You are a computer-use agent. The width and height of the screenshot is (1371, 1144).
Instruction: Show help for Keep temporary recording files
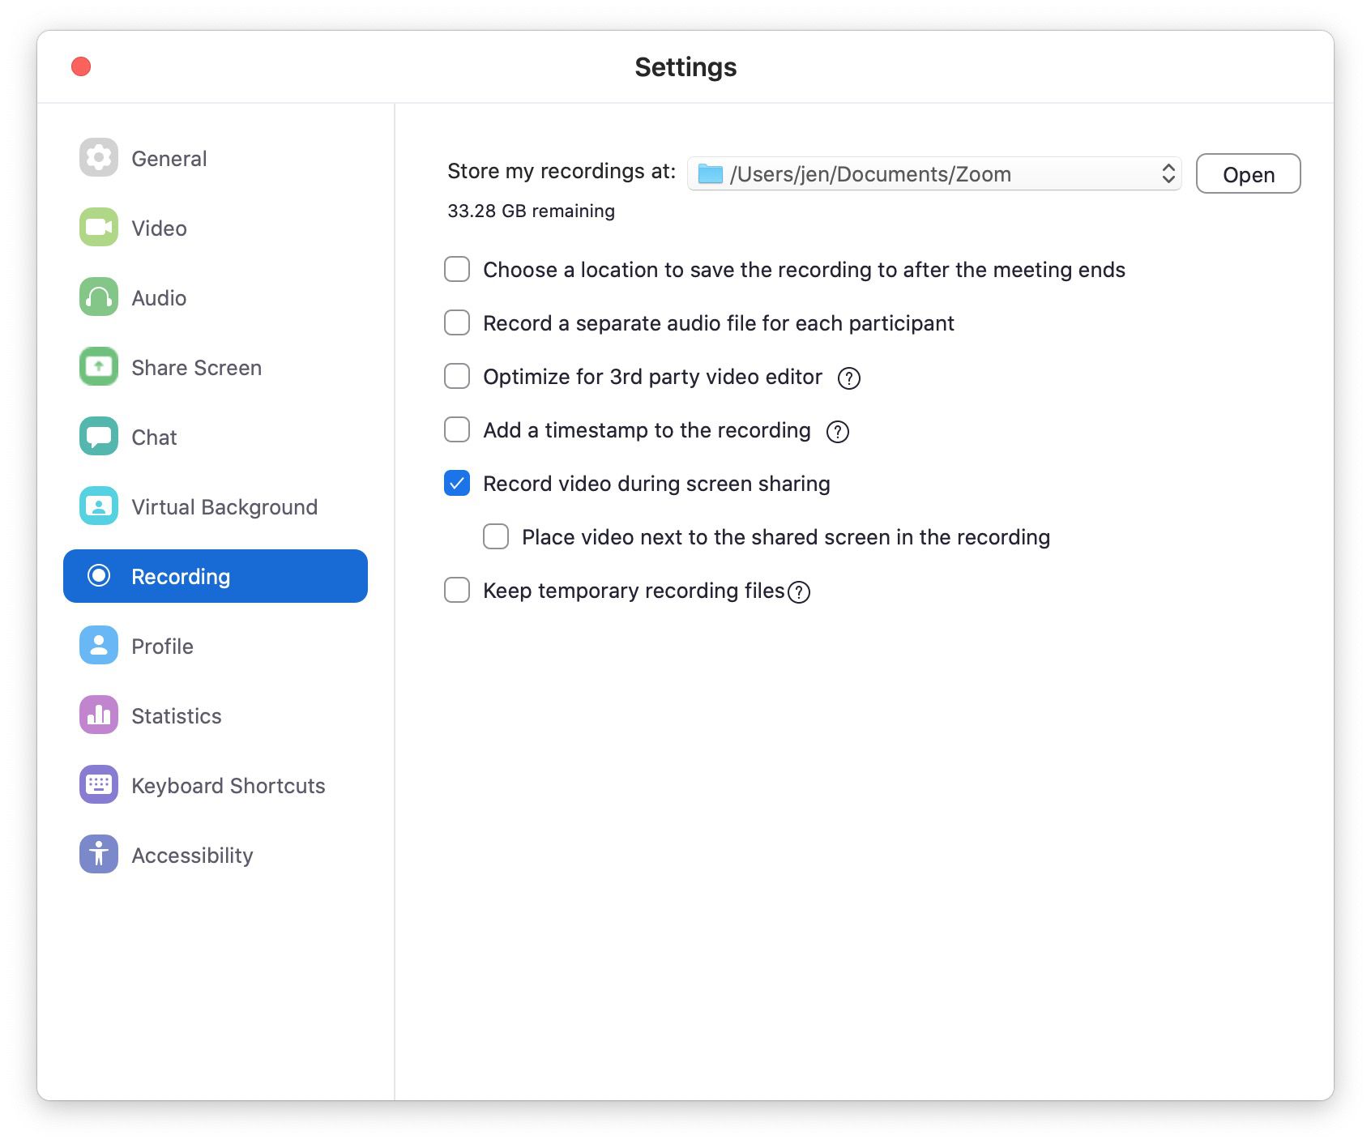tap(799, 592)
